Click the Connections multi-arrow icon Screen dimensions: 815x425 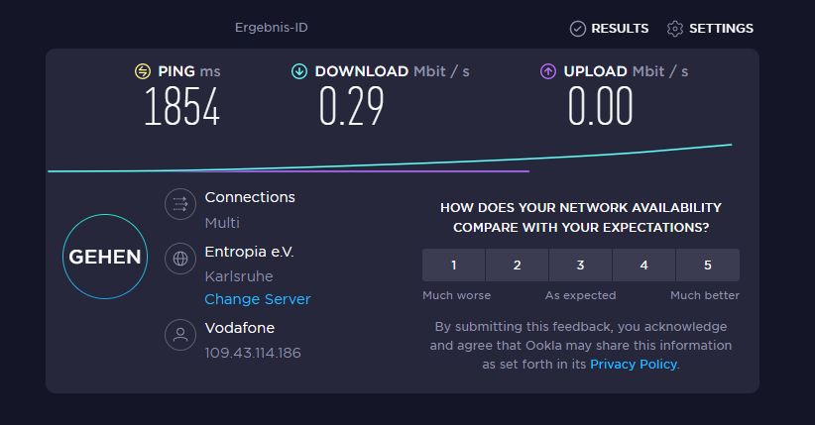coord(180,205)
